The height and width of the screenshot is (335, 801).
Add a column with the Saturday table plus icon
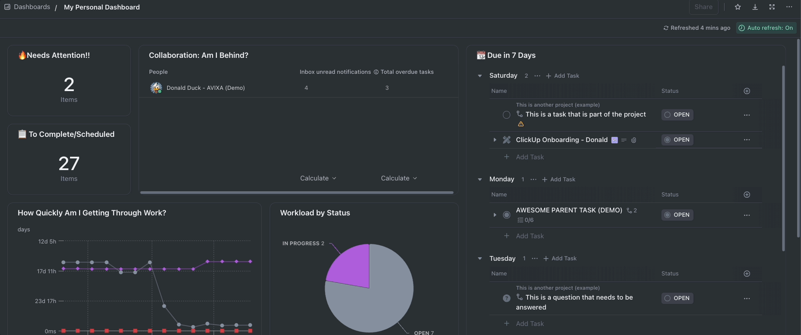coord(747,91)
